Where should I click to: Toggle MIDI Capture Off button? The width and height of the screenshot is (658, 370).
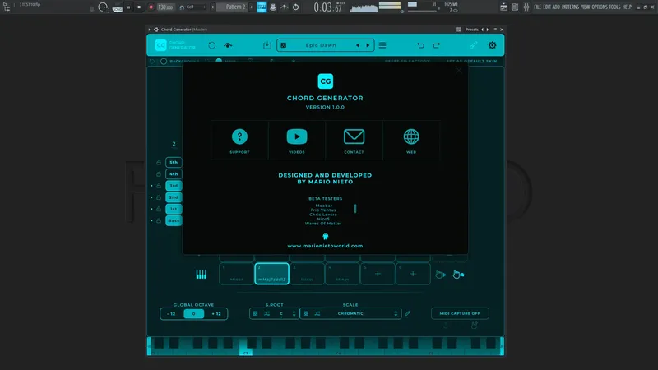(460, 313)
